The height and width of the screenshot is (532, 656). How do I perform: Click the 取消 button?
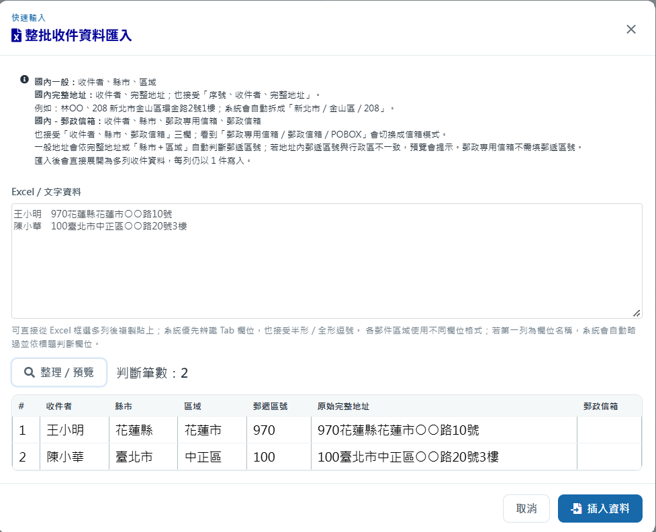pos(526,509)
